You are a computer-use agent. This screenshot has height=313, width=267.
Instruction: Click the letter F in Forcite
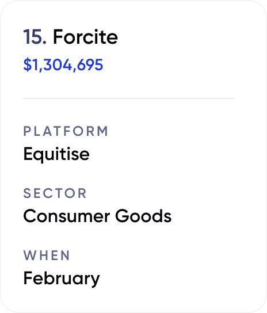tap(58, 37)
